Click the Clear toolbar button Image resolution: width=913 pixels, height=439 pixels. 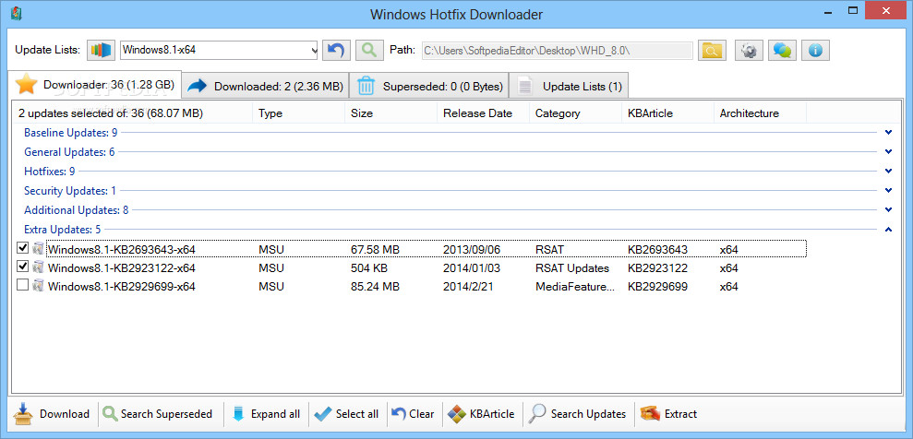click(x=413, y=414)
